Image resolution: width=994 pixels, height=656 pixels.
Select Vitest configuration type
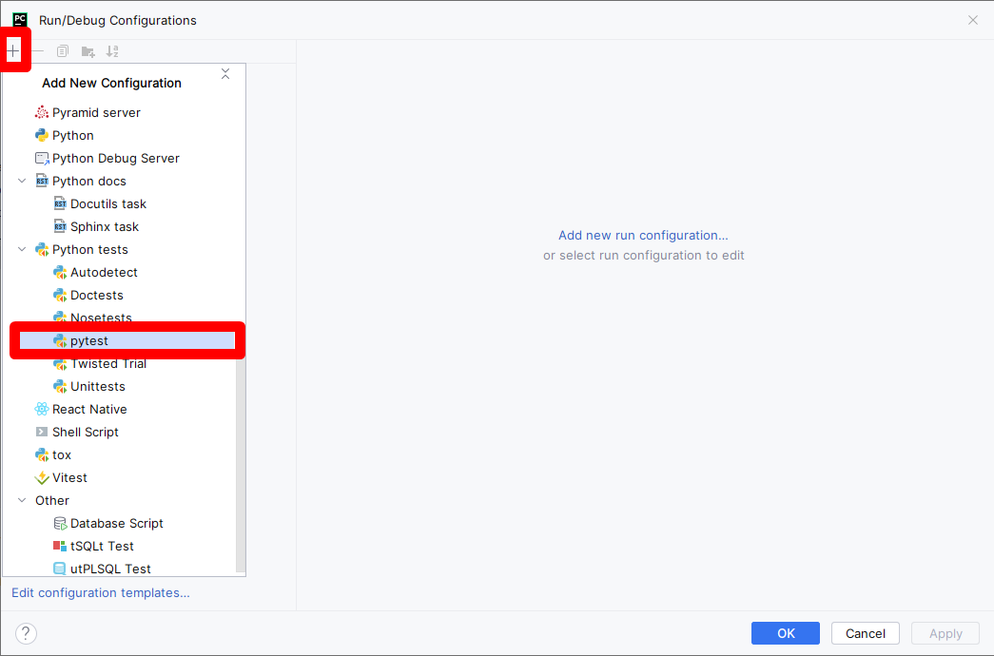[69, 477]
